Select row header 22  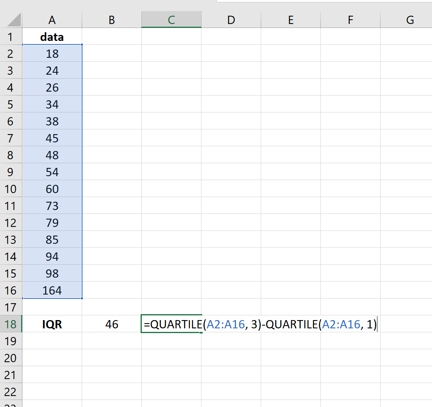coord(11,392)
